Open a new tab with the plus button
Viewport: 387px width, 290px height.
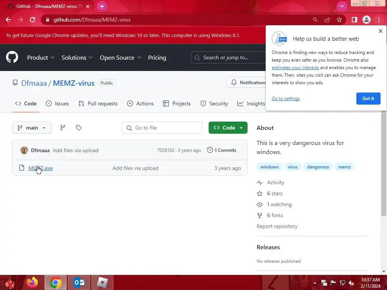pyautogui.click(x=102, y=6)
